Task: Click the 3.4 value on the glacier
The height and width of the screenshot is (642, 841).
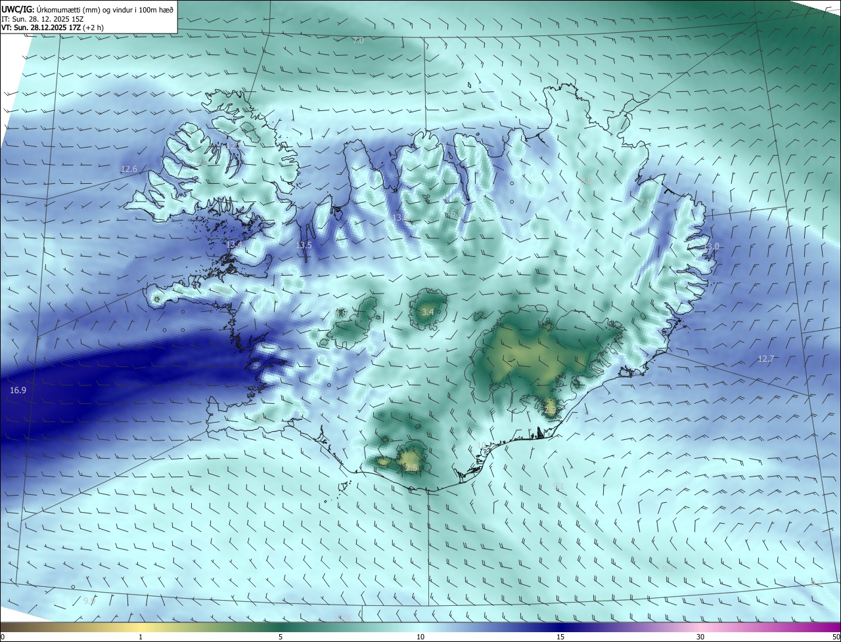Action: coord(428,312)
